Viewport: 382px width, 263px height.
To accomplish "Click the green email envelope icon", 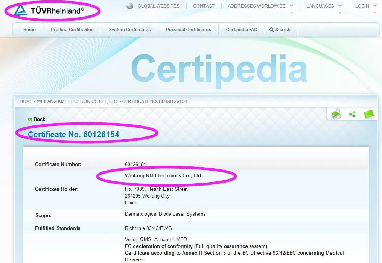I will pos(369,114).
